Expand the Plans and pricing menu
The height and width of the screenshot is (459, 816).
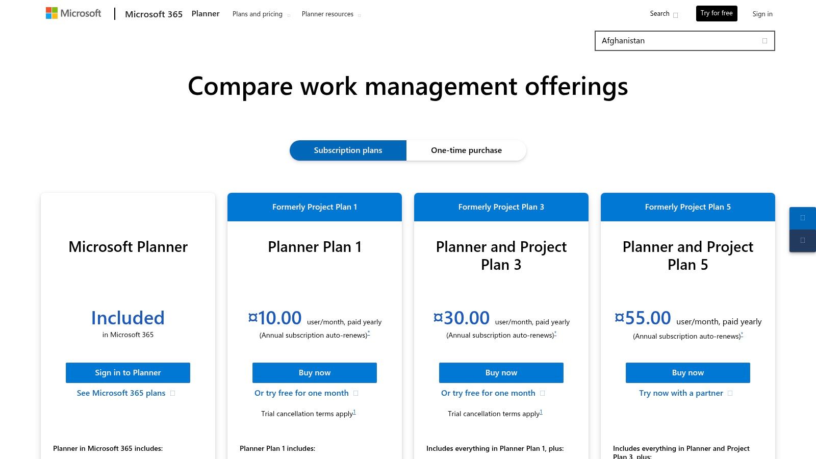[261, 14]
